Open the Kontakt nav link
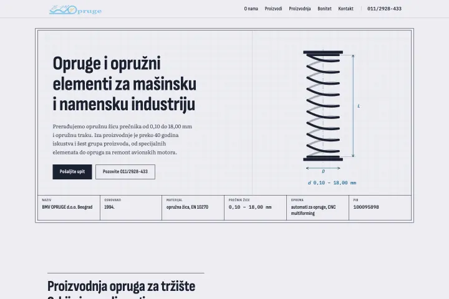Viewport: 449px width, 299px height. tap(345, 9)
